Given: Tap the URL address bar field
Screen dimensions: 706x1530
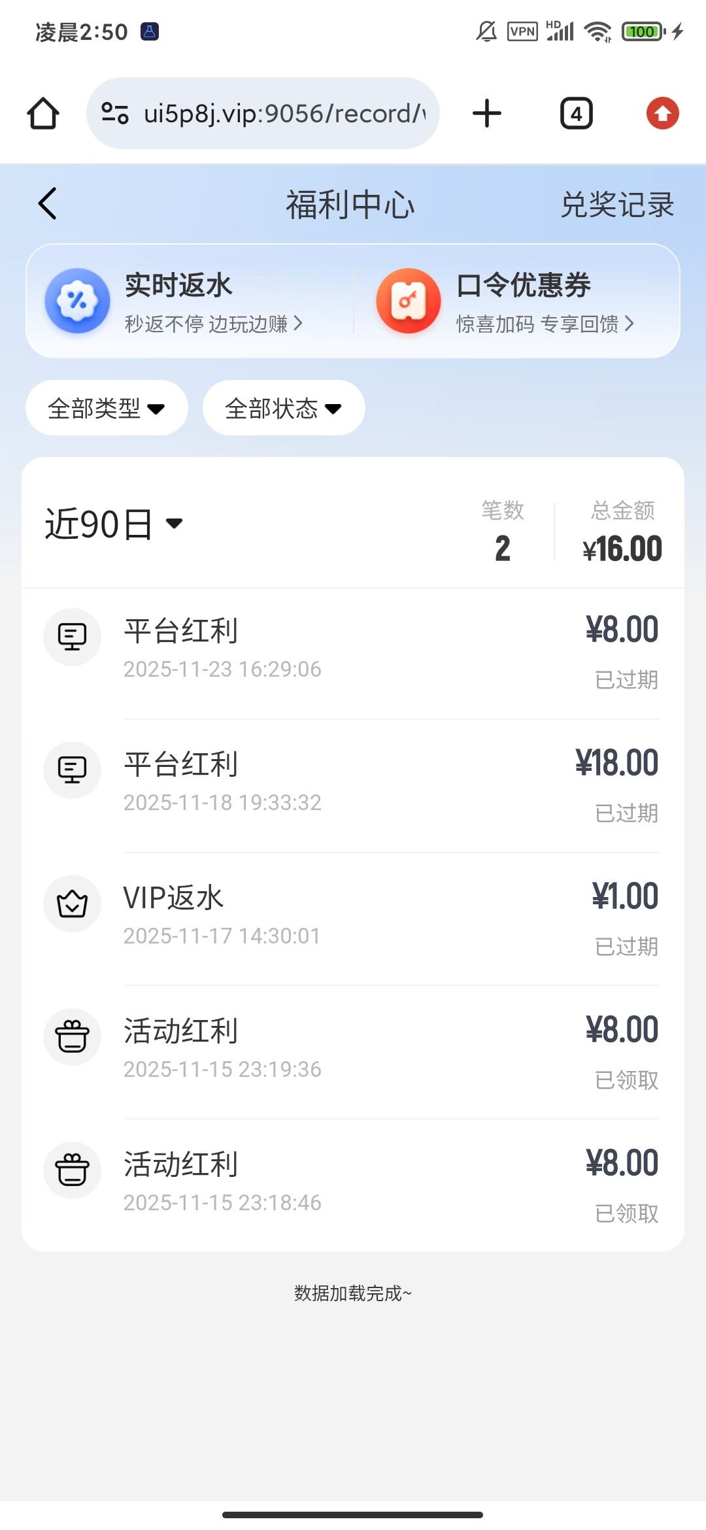Looking at the screenshot, I should (x=284, y=114).
